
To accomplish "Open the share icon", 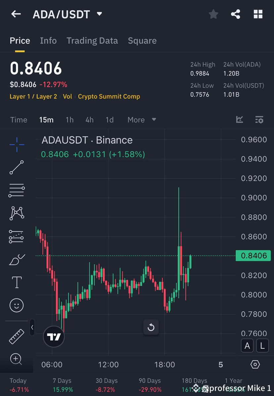I will click(236, 14).
